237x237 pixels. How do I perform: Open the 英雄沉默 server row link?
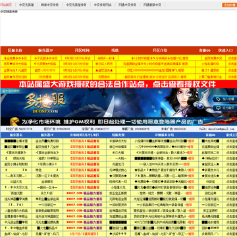click(16, 194)
